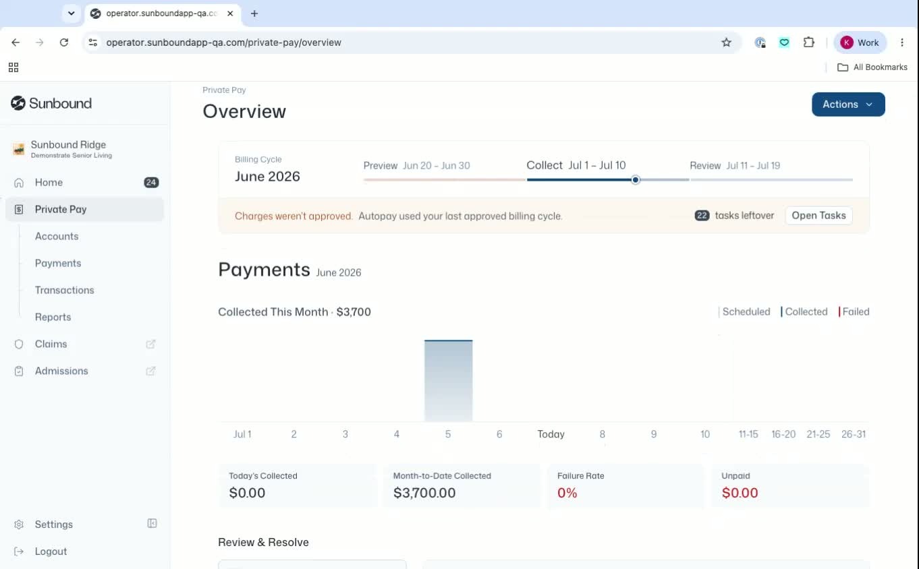Click the 22 tasks leftover badge
The width and height of the screenshot is (919, 569).
(x=702, y=216)
